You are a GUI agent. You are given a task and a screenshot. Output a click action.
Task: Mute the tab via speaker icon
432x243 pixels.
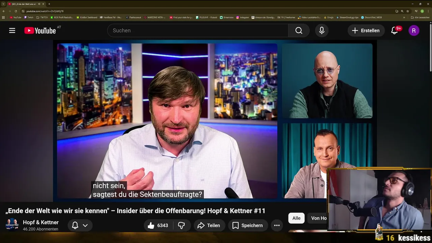point(39,4)
